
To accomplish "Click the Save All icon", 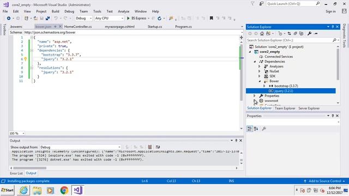I will (47, 18).
